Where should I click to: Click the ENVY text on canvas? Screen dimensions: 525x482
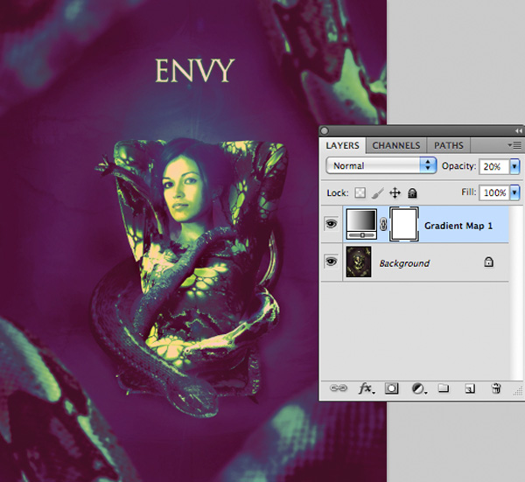pos(194,70)
